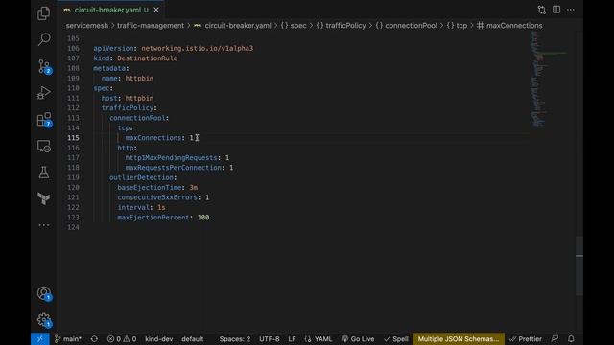Click the outlierDetection key
Image resolution: width=614 pixels, height=345 pixels.
coord(141,177)
